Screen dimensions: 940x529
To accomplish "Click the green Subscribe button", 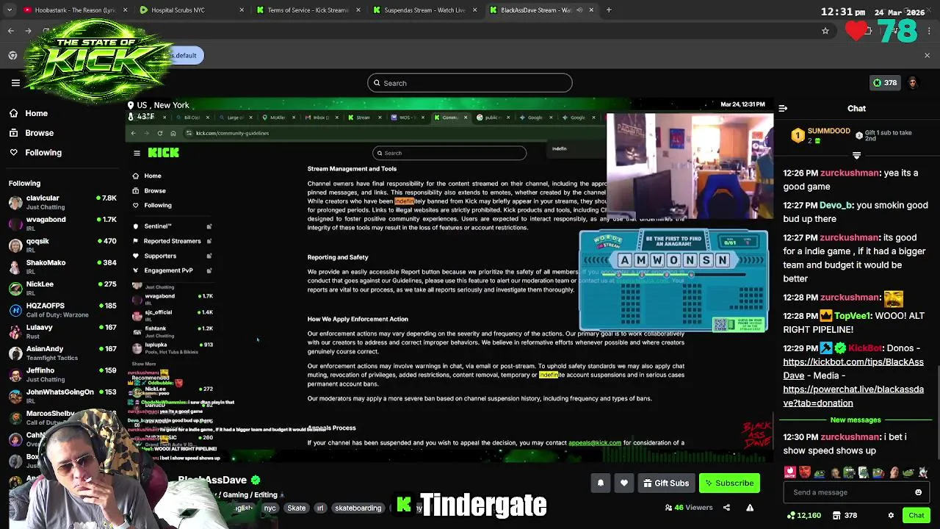I will (x=728, y=483).
